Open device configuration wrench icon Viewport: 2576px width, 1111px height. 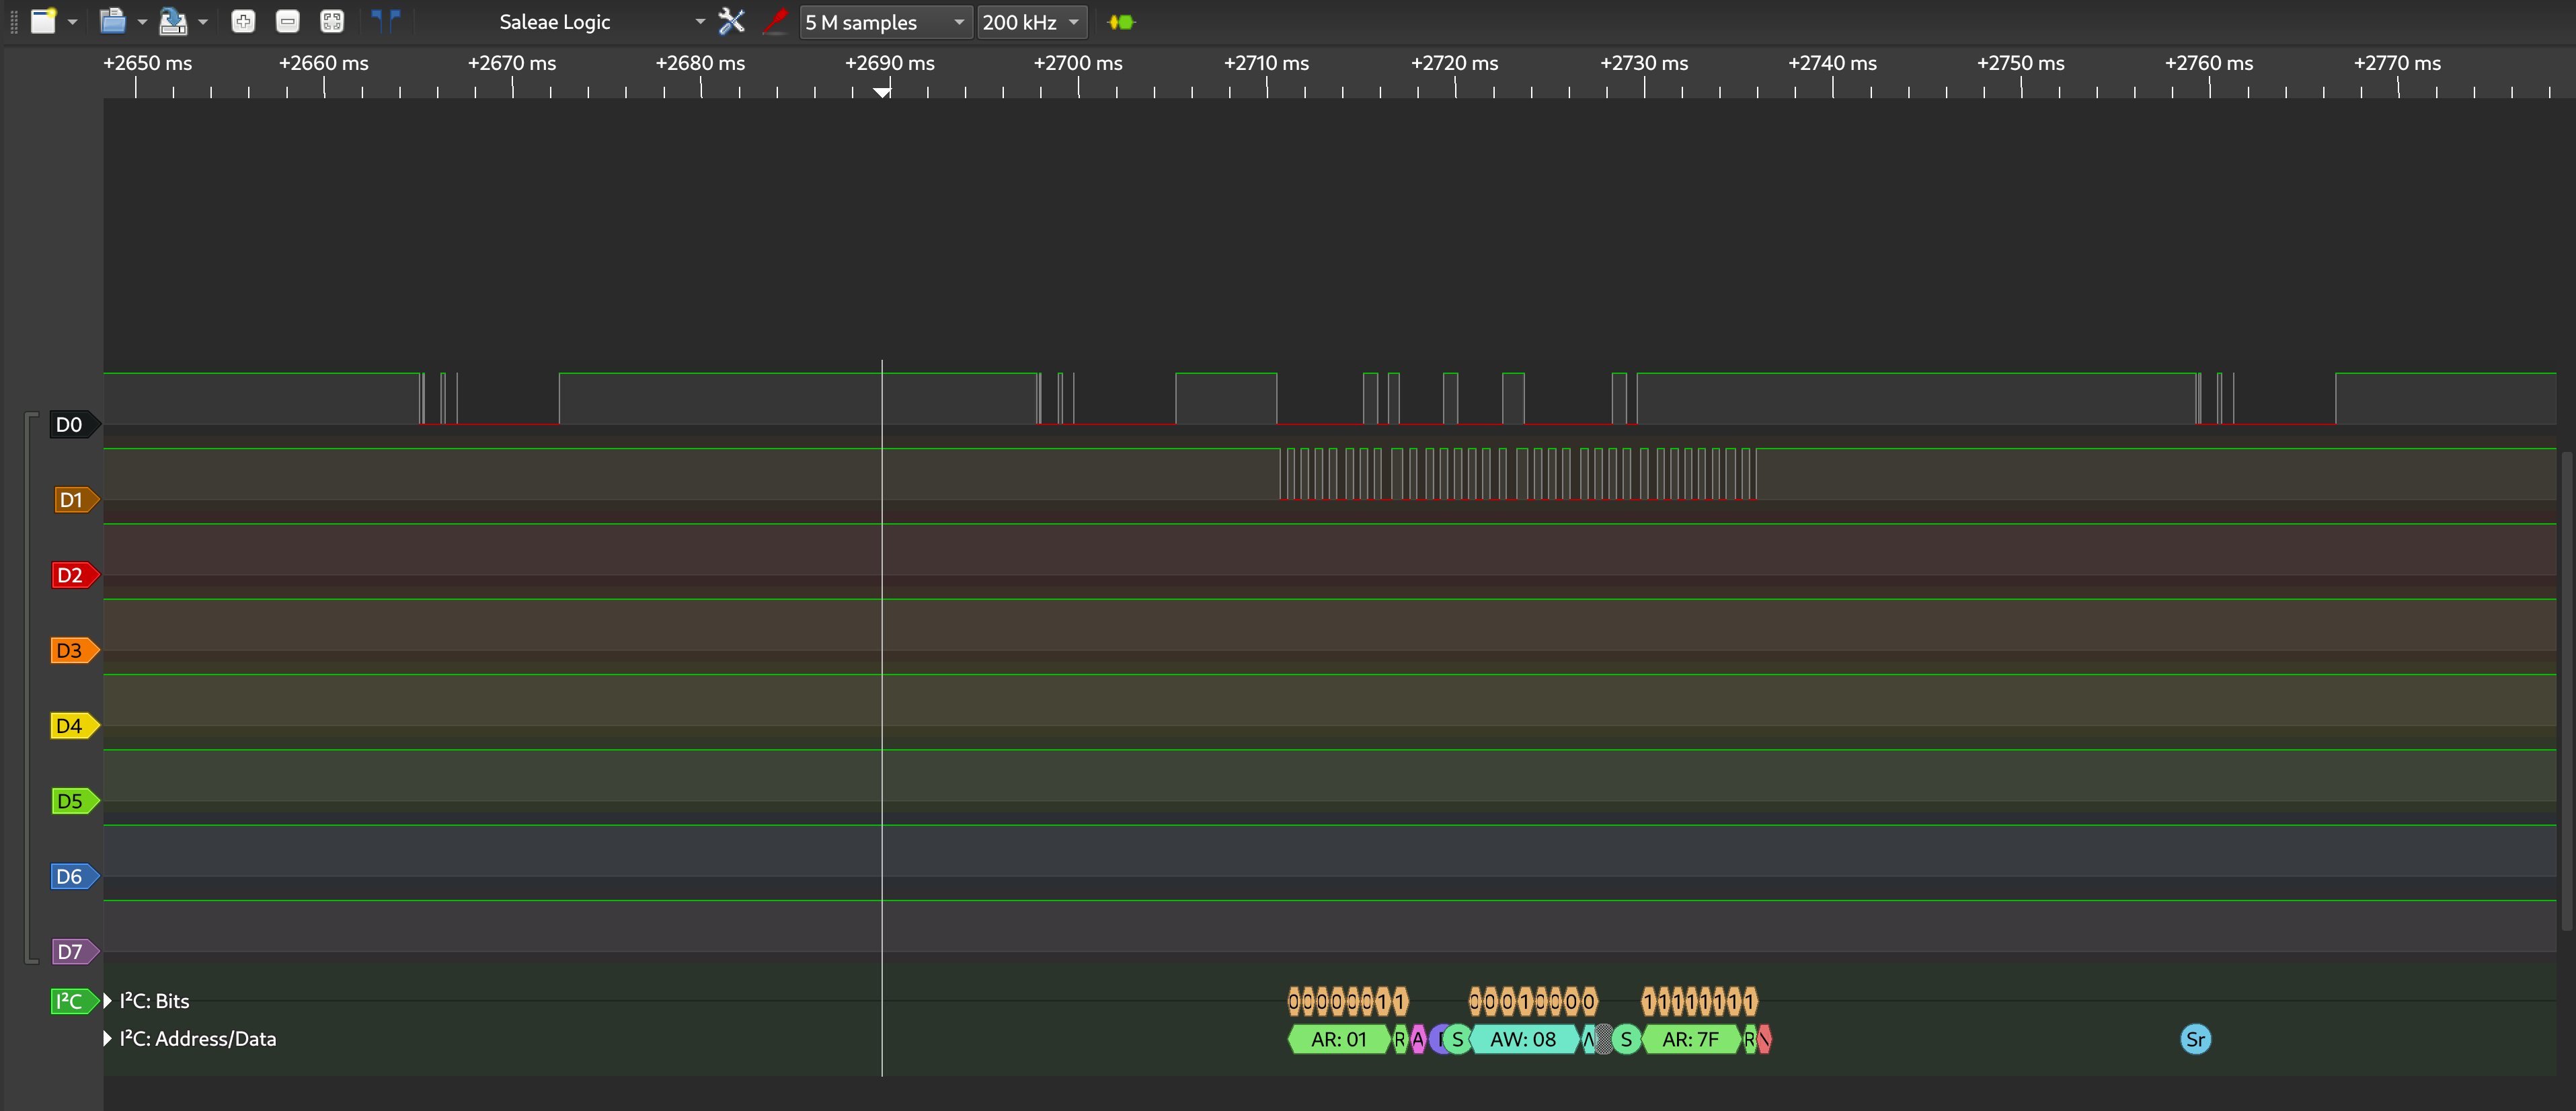coord(732,21)
